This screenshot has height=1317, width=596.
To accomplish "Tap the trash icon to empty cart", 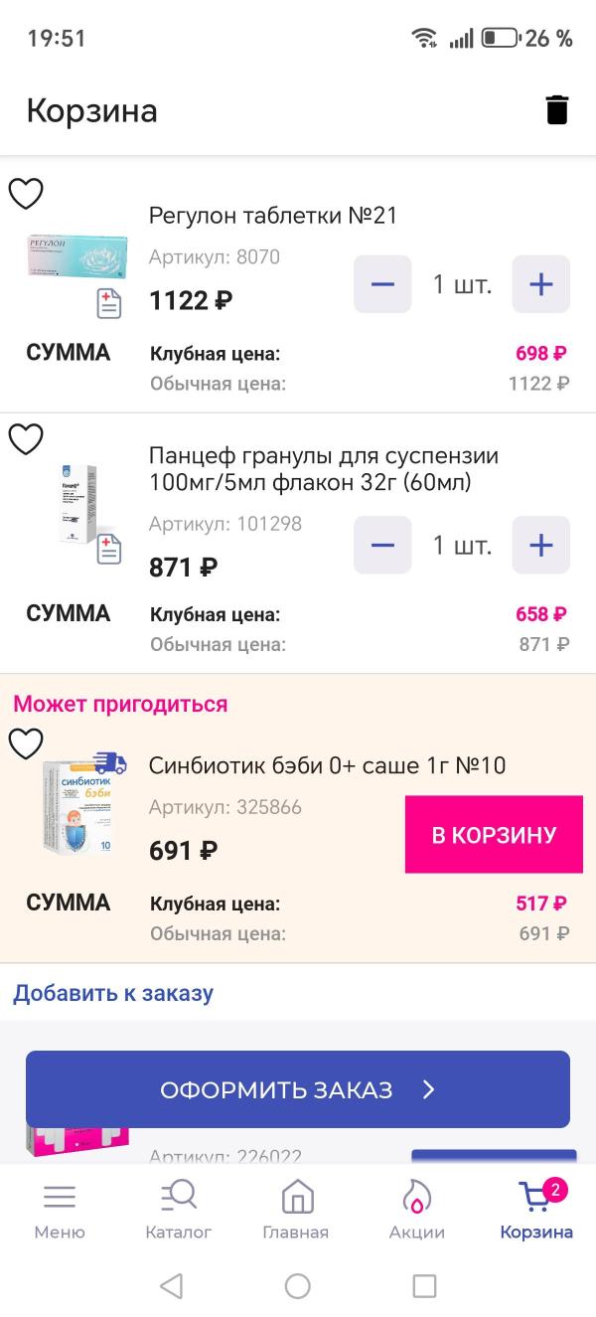I will tap(557, 109).
